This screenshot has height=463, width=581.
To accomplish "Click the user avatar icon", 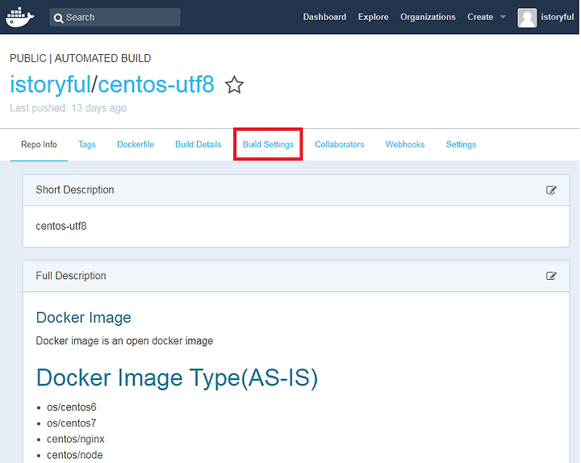I will [527, 18].
